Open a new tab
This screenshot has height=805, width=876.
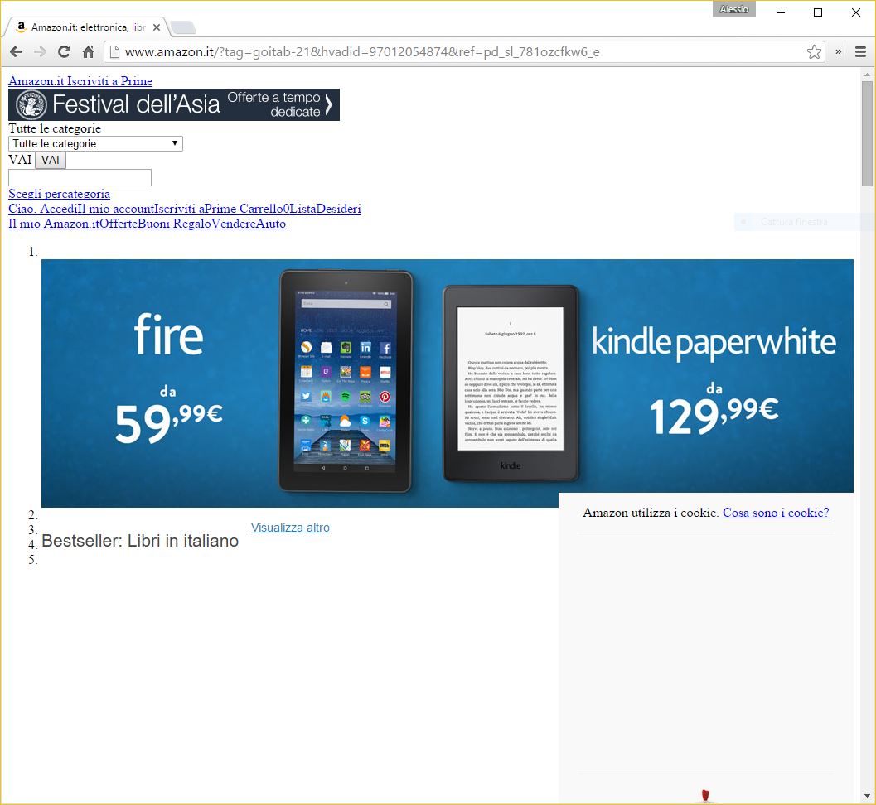(x=183, y=28)
